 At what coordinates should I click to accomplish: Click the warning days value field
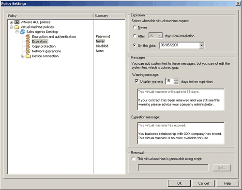(x=169, y=81)
